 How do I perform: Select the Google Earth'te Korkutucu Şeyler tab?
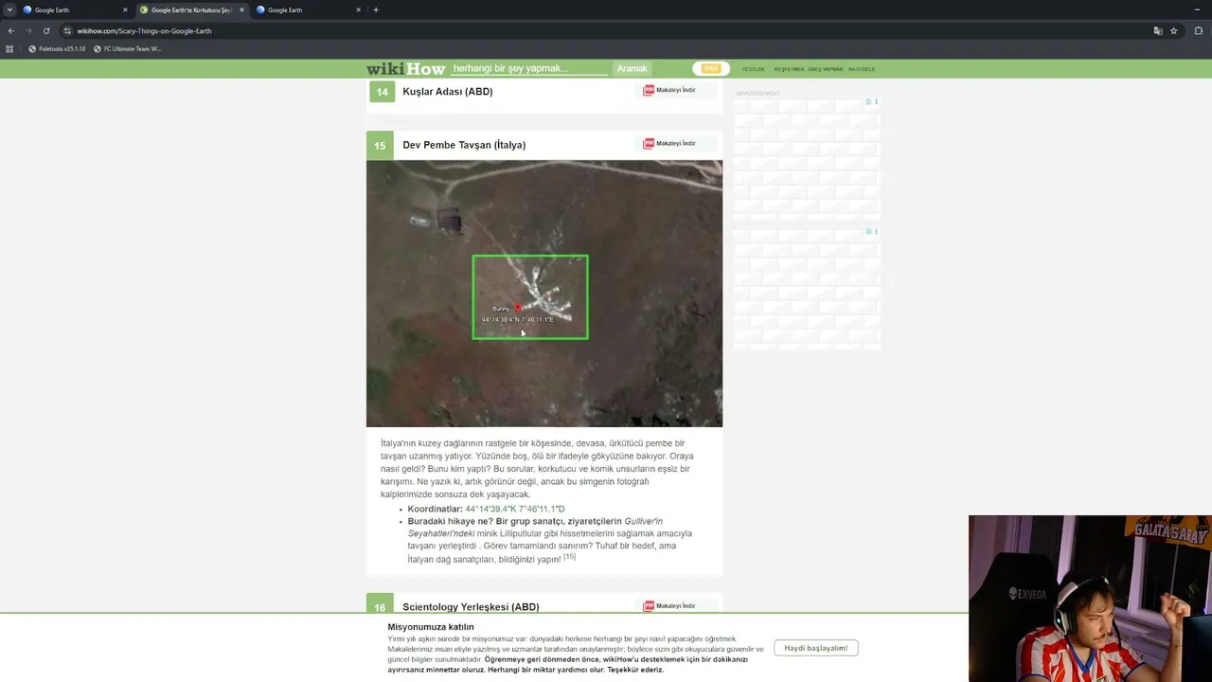click(192, 9)
